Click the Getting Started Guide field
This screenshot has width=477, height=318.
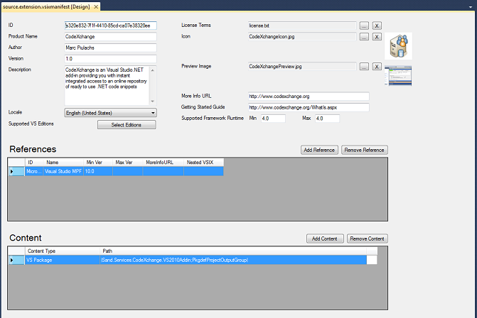tap(309, 107)
